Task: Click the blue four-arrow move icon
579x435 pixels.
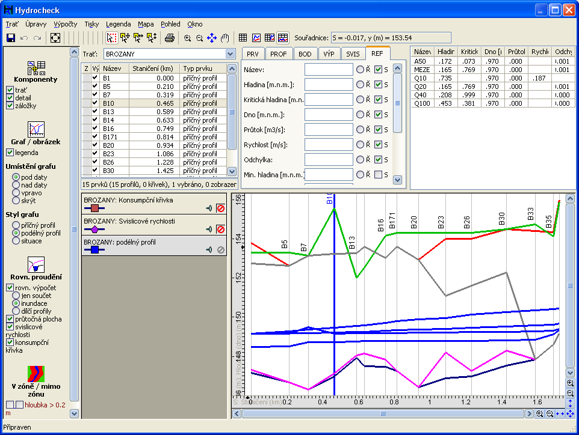Action: click(x=212, y=38)
